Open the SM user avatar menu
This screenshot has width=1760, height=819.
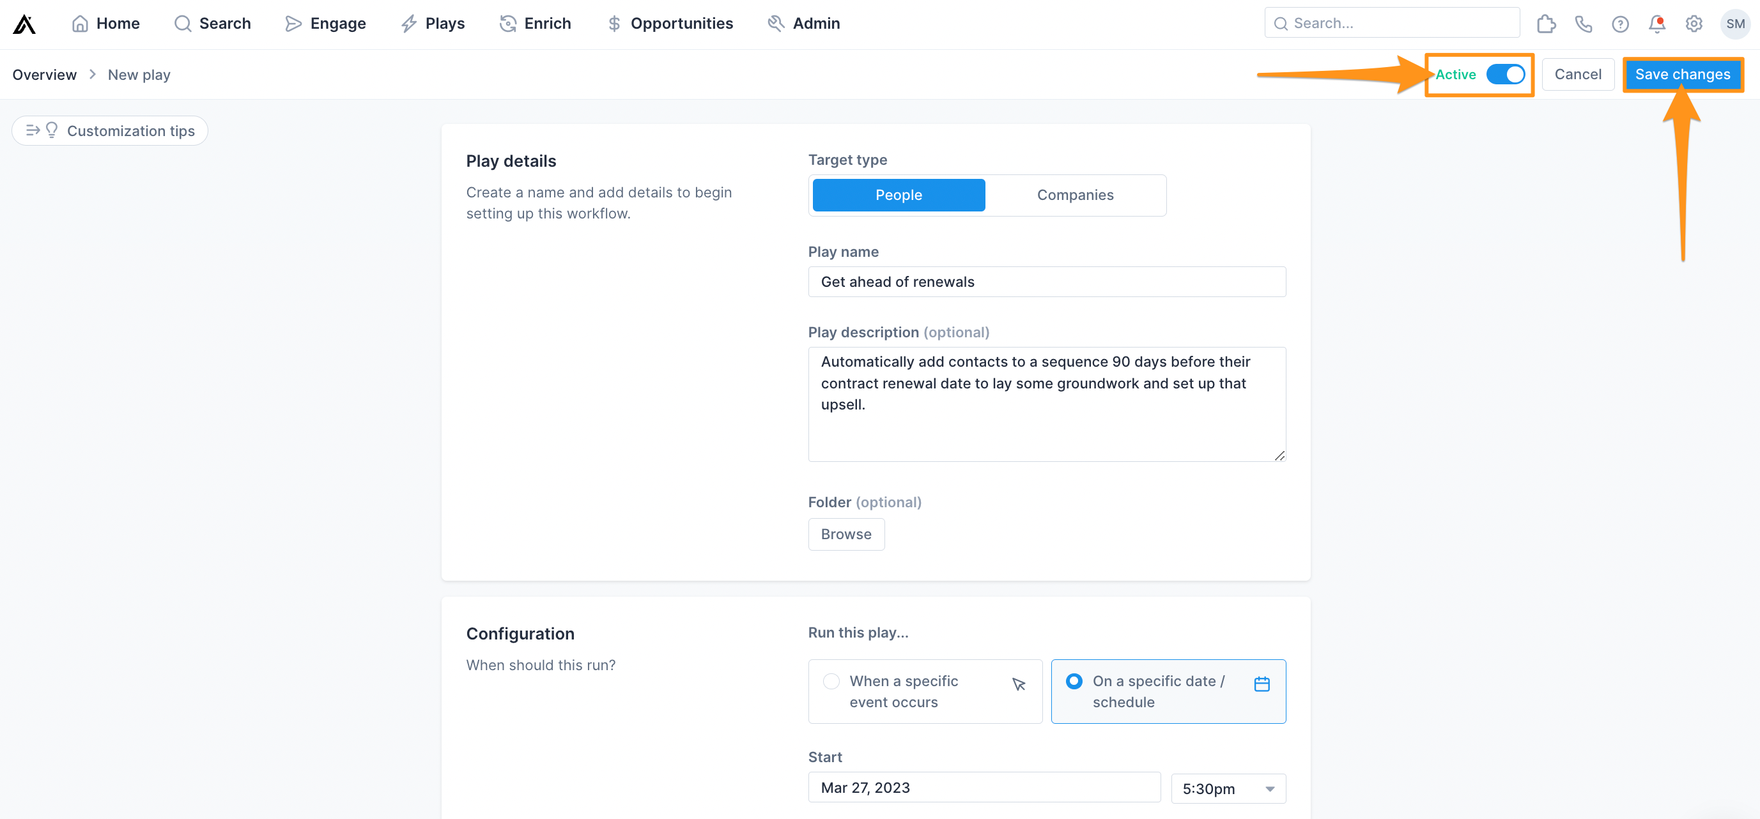pos(1734,24)
